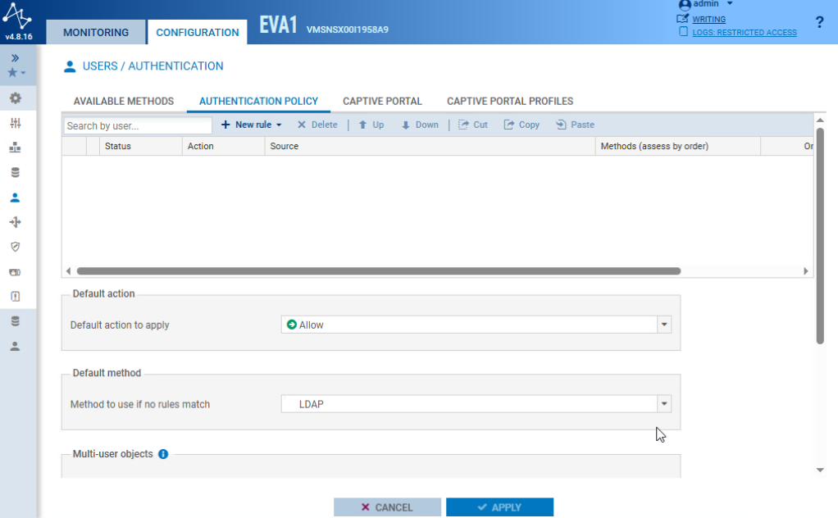Go to the CAPTIVE PORTAL tab
Image resolution: width=838 pixels, height=518 pixels.
[x=382, y=101]
